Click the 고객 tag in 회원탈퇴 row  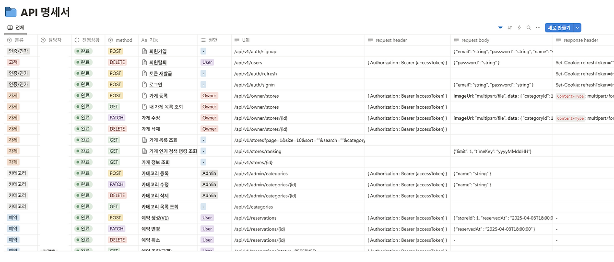[x=13, y=62]
